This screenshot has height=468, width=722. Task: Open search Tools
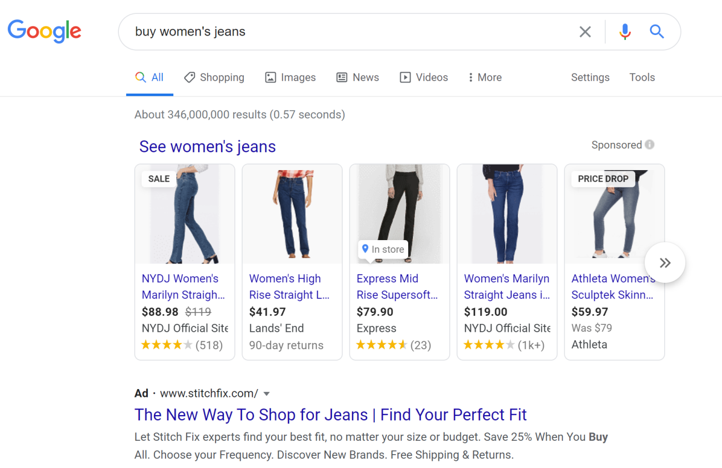click(x=642, y=77)
